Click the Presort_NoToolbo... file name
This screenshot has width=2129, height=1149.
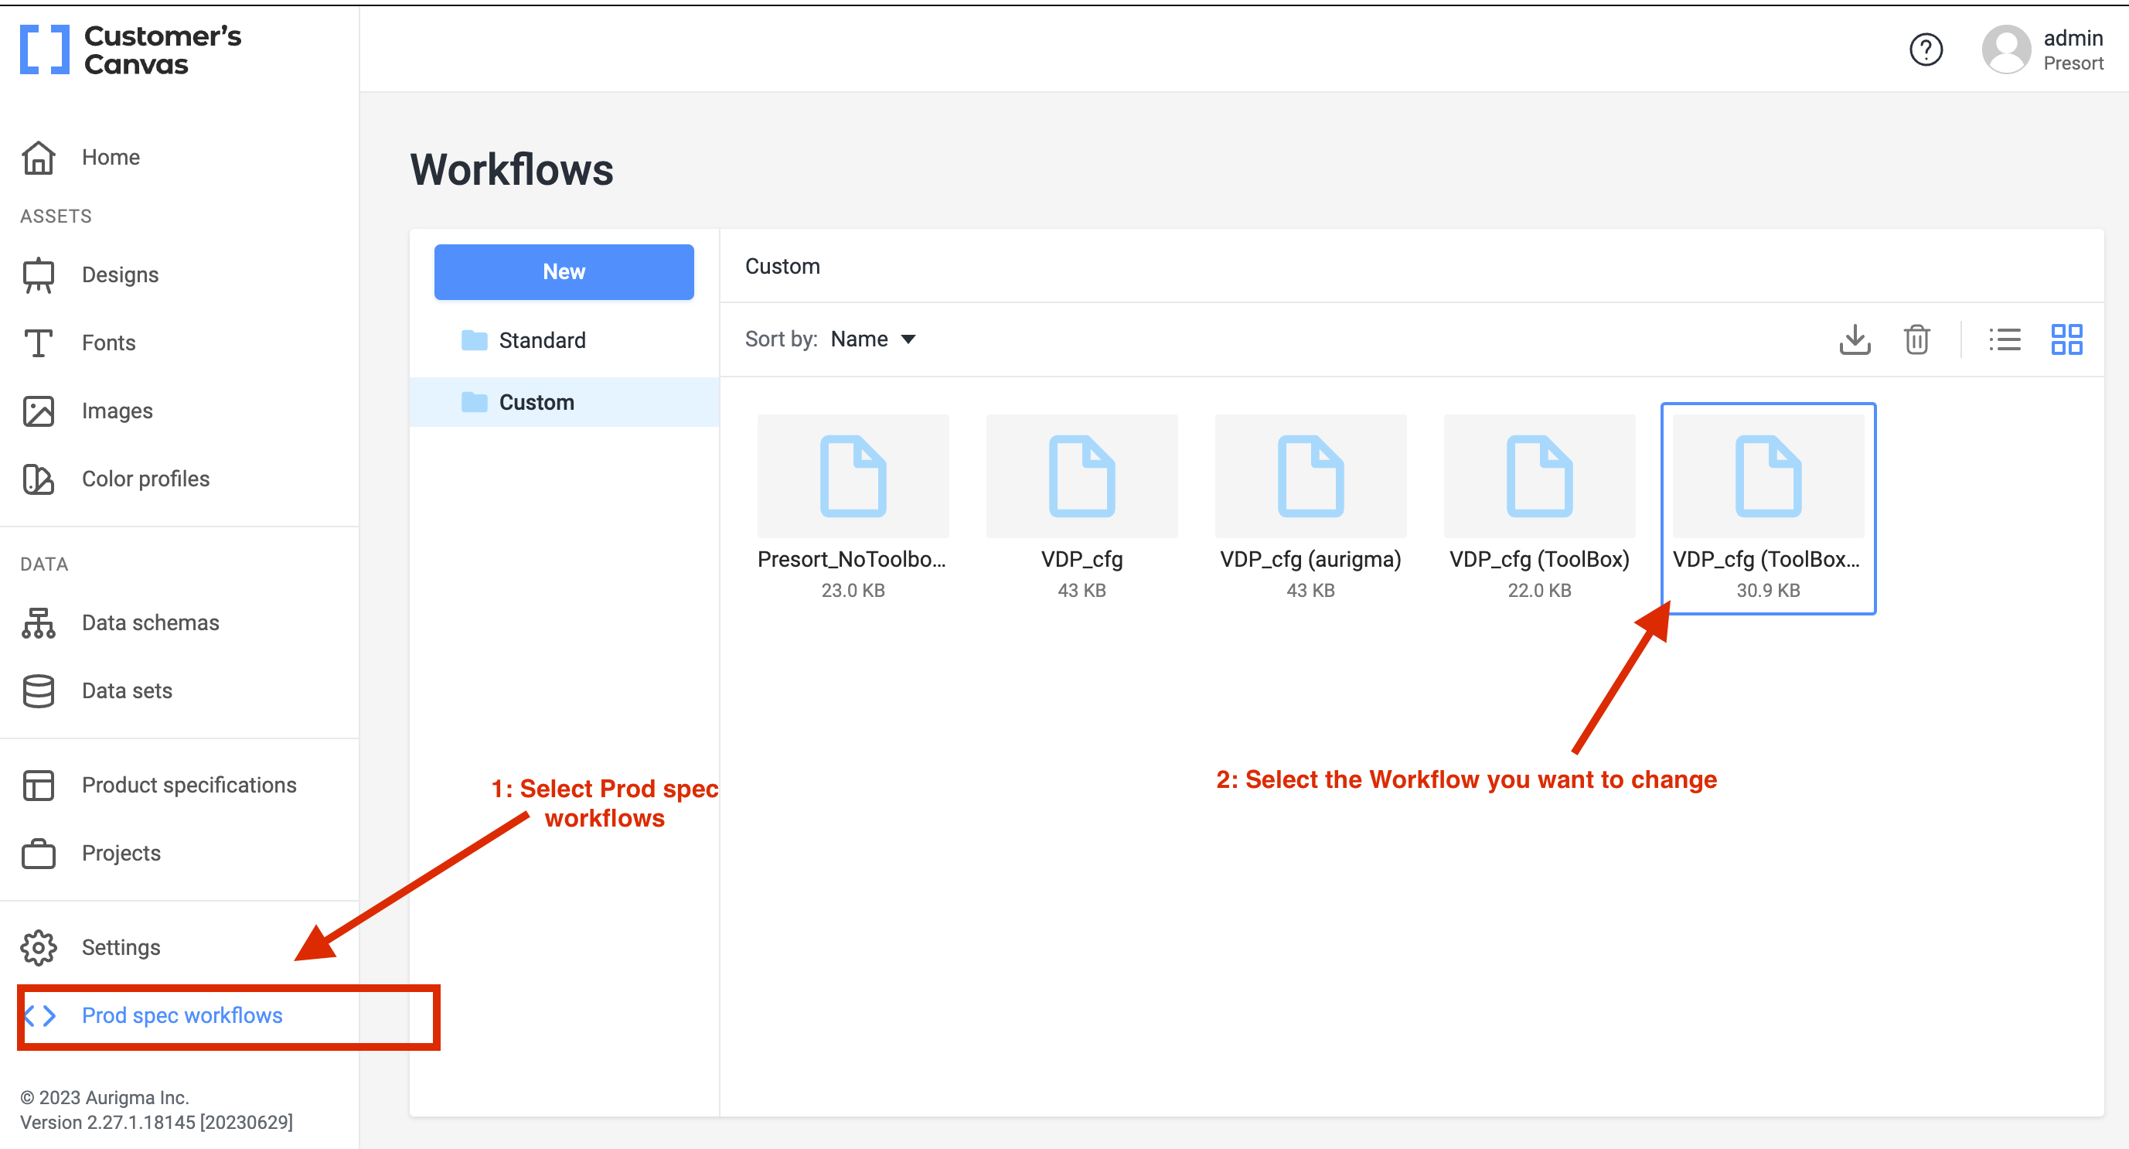tap(851, 559)
